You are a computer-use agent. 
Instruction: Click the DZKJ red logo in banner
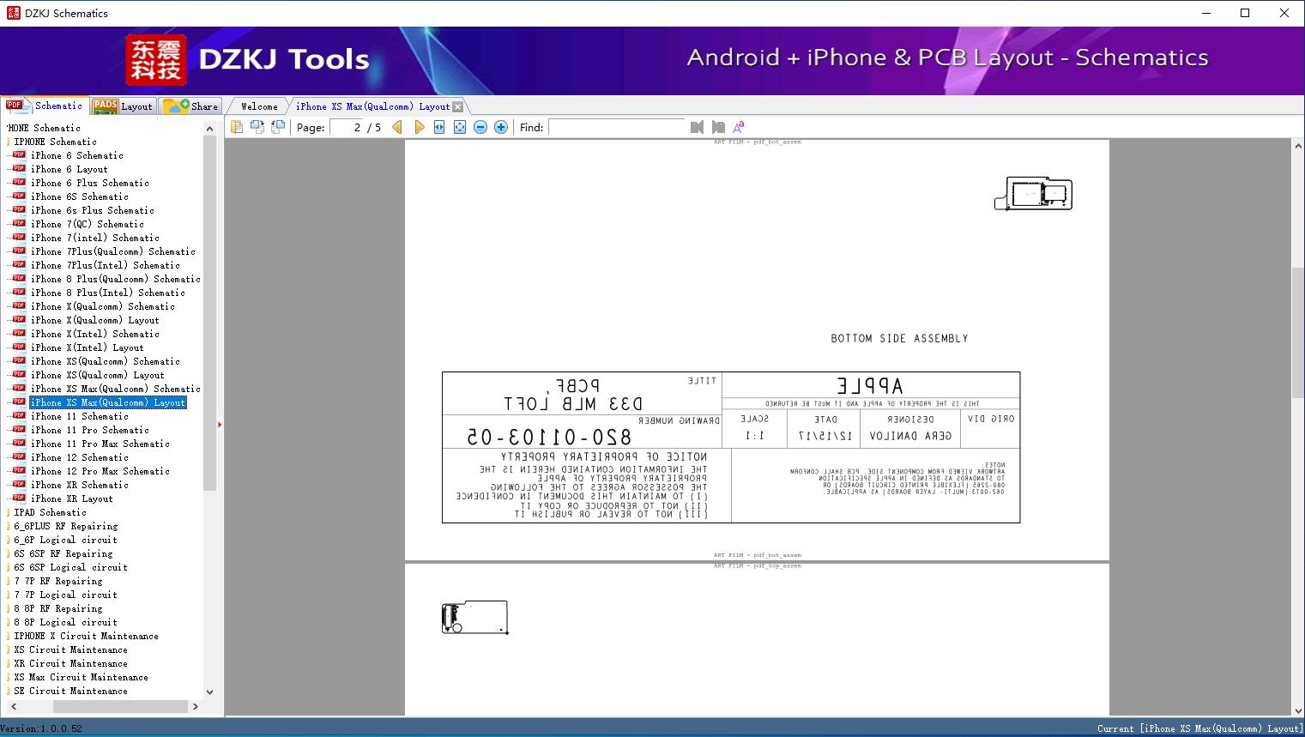coord(156,60)
